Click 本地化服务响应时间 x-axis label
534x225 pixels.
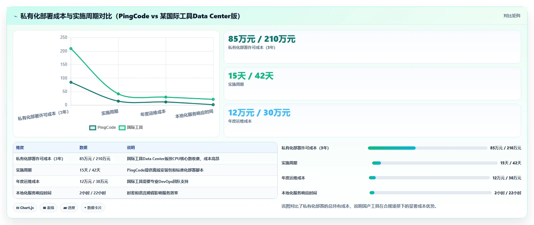click(194, 114)
